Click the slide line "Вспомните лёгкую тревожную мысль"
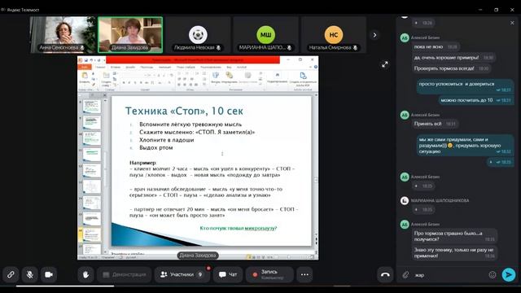The height and width of the screenshot is (293, 521). tap(190, 125)
